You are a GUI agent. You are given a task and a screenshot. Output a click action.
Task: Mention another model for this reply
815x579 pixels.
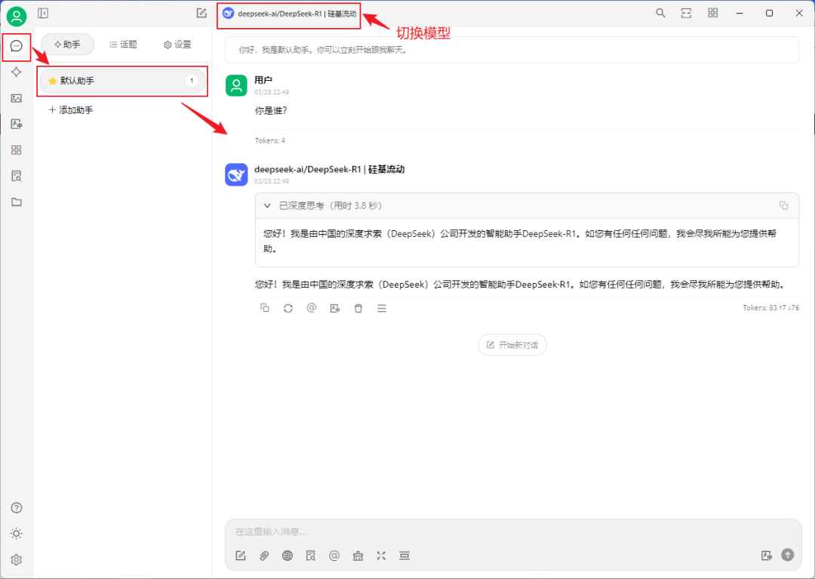312,308
